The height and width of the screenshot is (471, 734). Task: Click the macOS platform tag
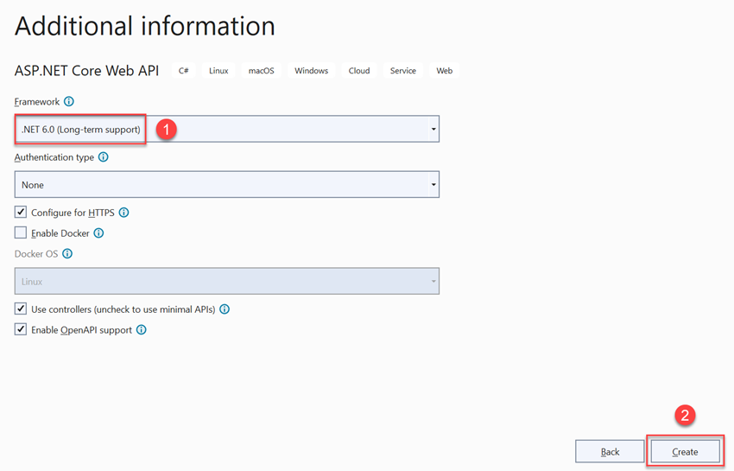pos(261,71)
